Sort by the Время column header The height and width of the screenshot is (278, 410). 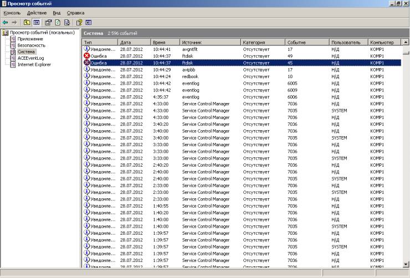pos(165,42)
